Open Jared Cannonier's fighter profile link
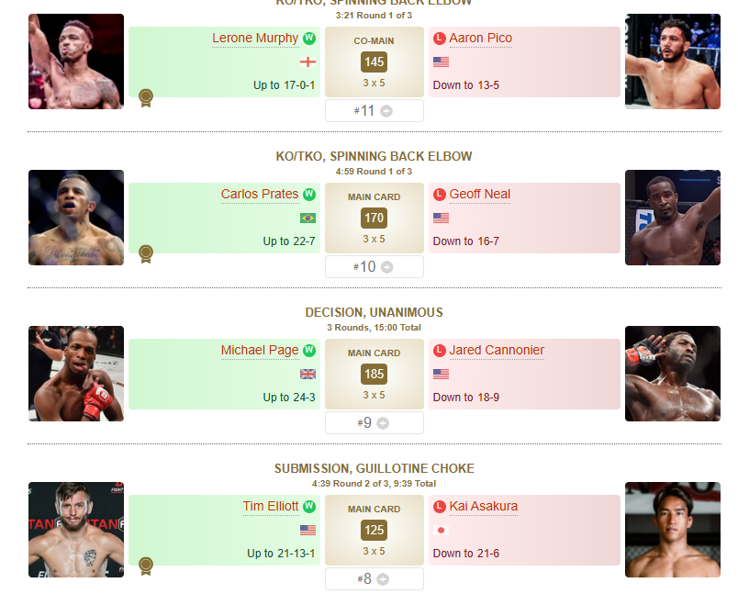Viewport: 738px width, 594px height. click(x=497, y=350)
